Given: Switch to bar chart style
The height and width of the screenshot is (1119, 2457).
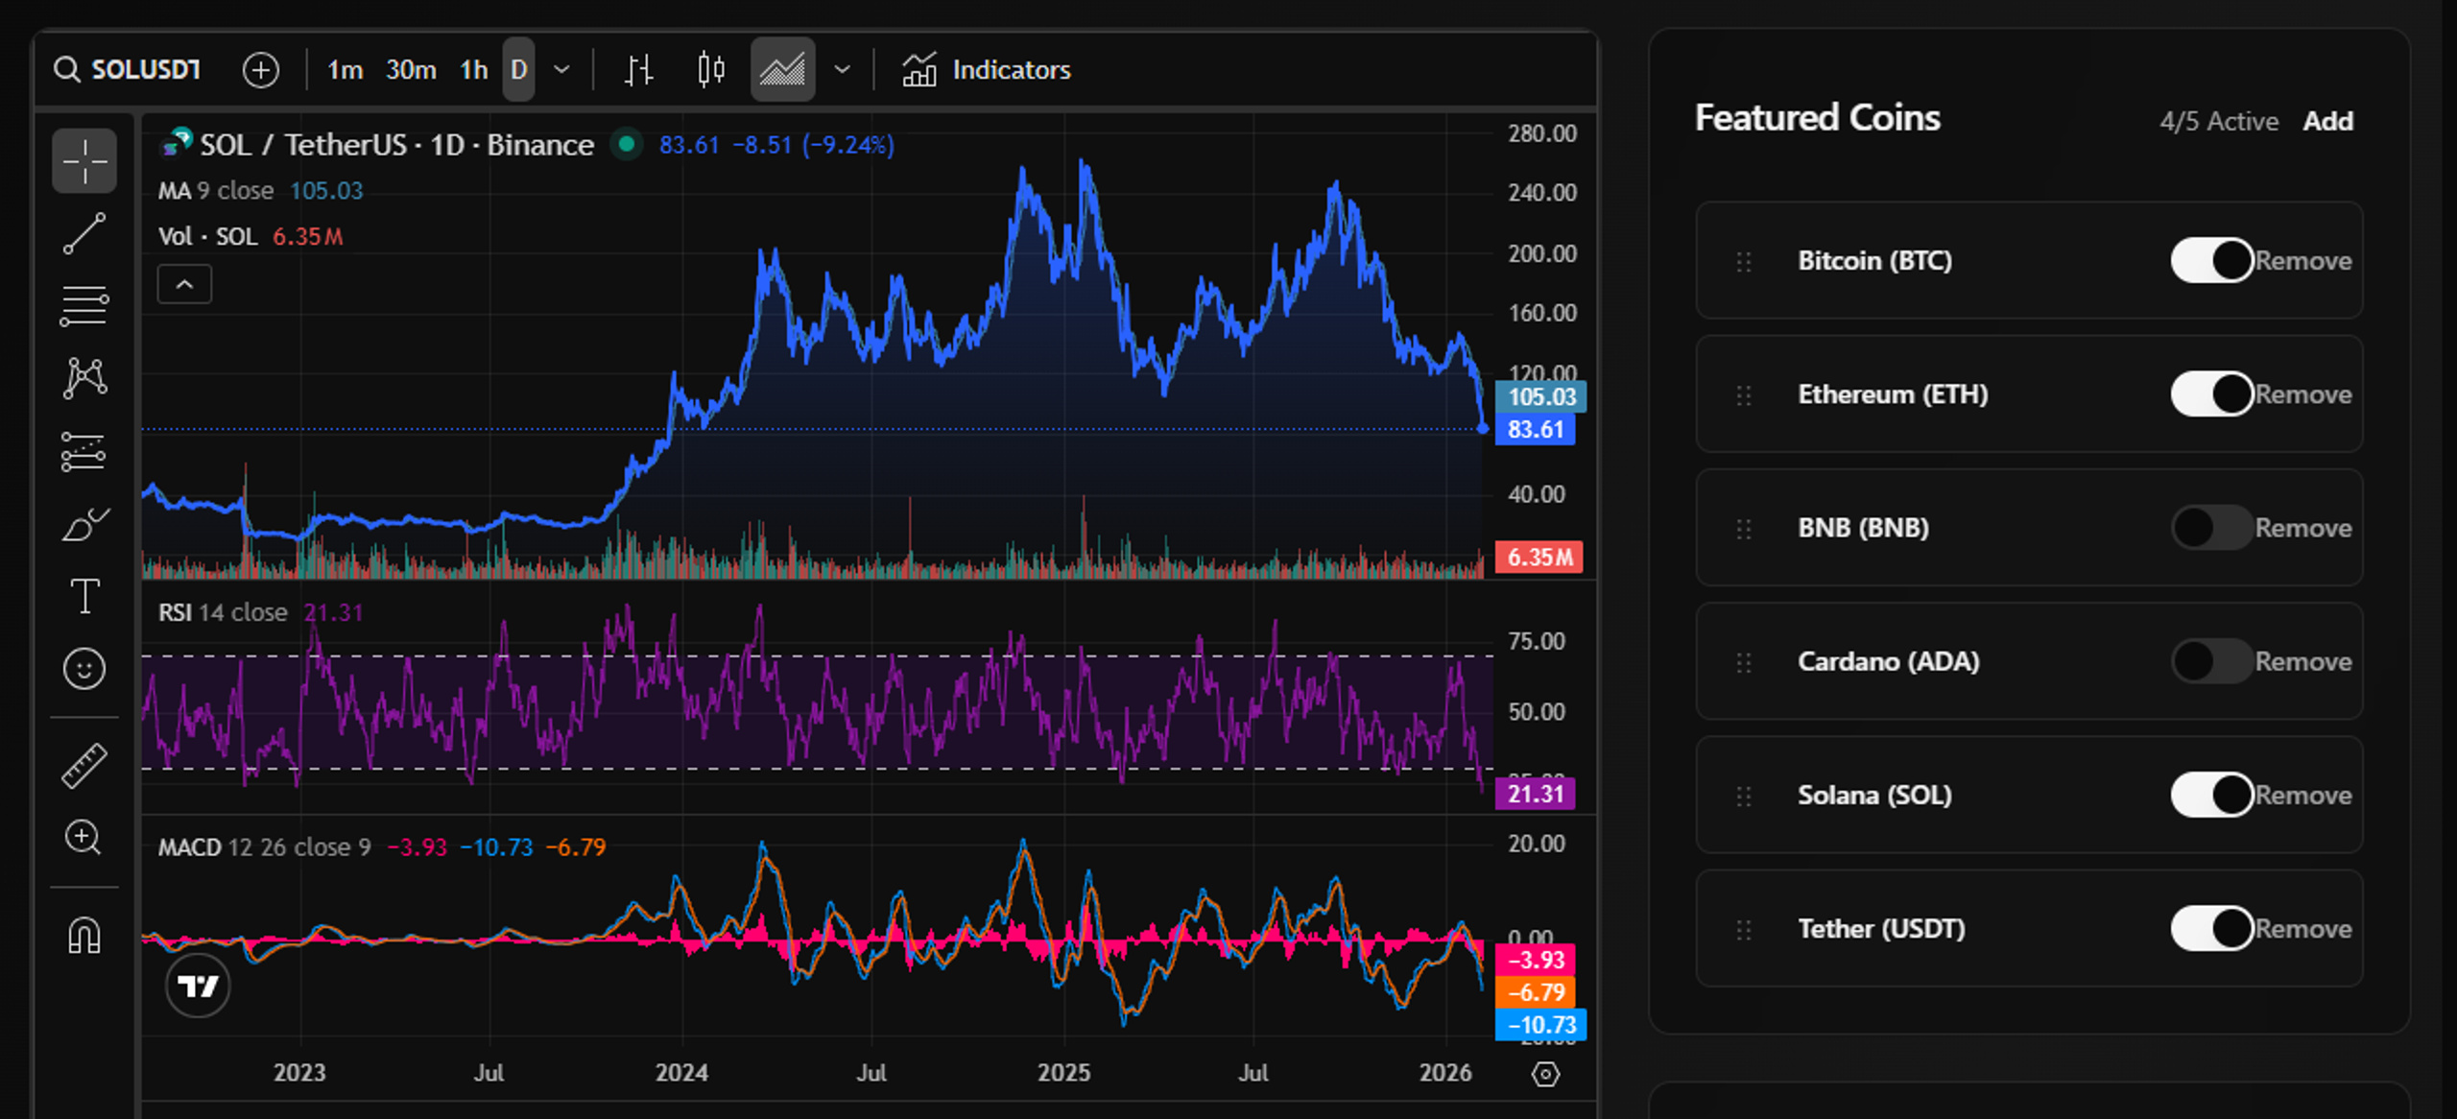Looking at the screenshot, I should [x=639, y=70].
